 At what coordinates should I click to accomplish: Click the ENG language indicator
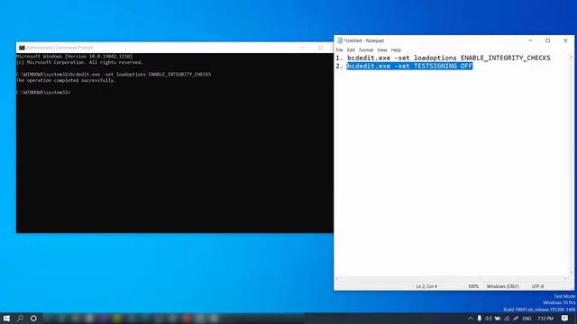pos(527,319)
